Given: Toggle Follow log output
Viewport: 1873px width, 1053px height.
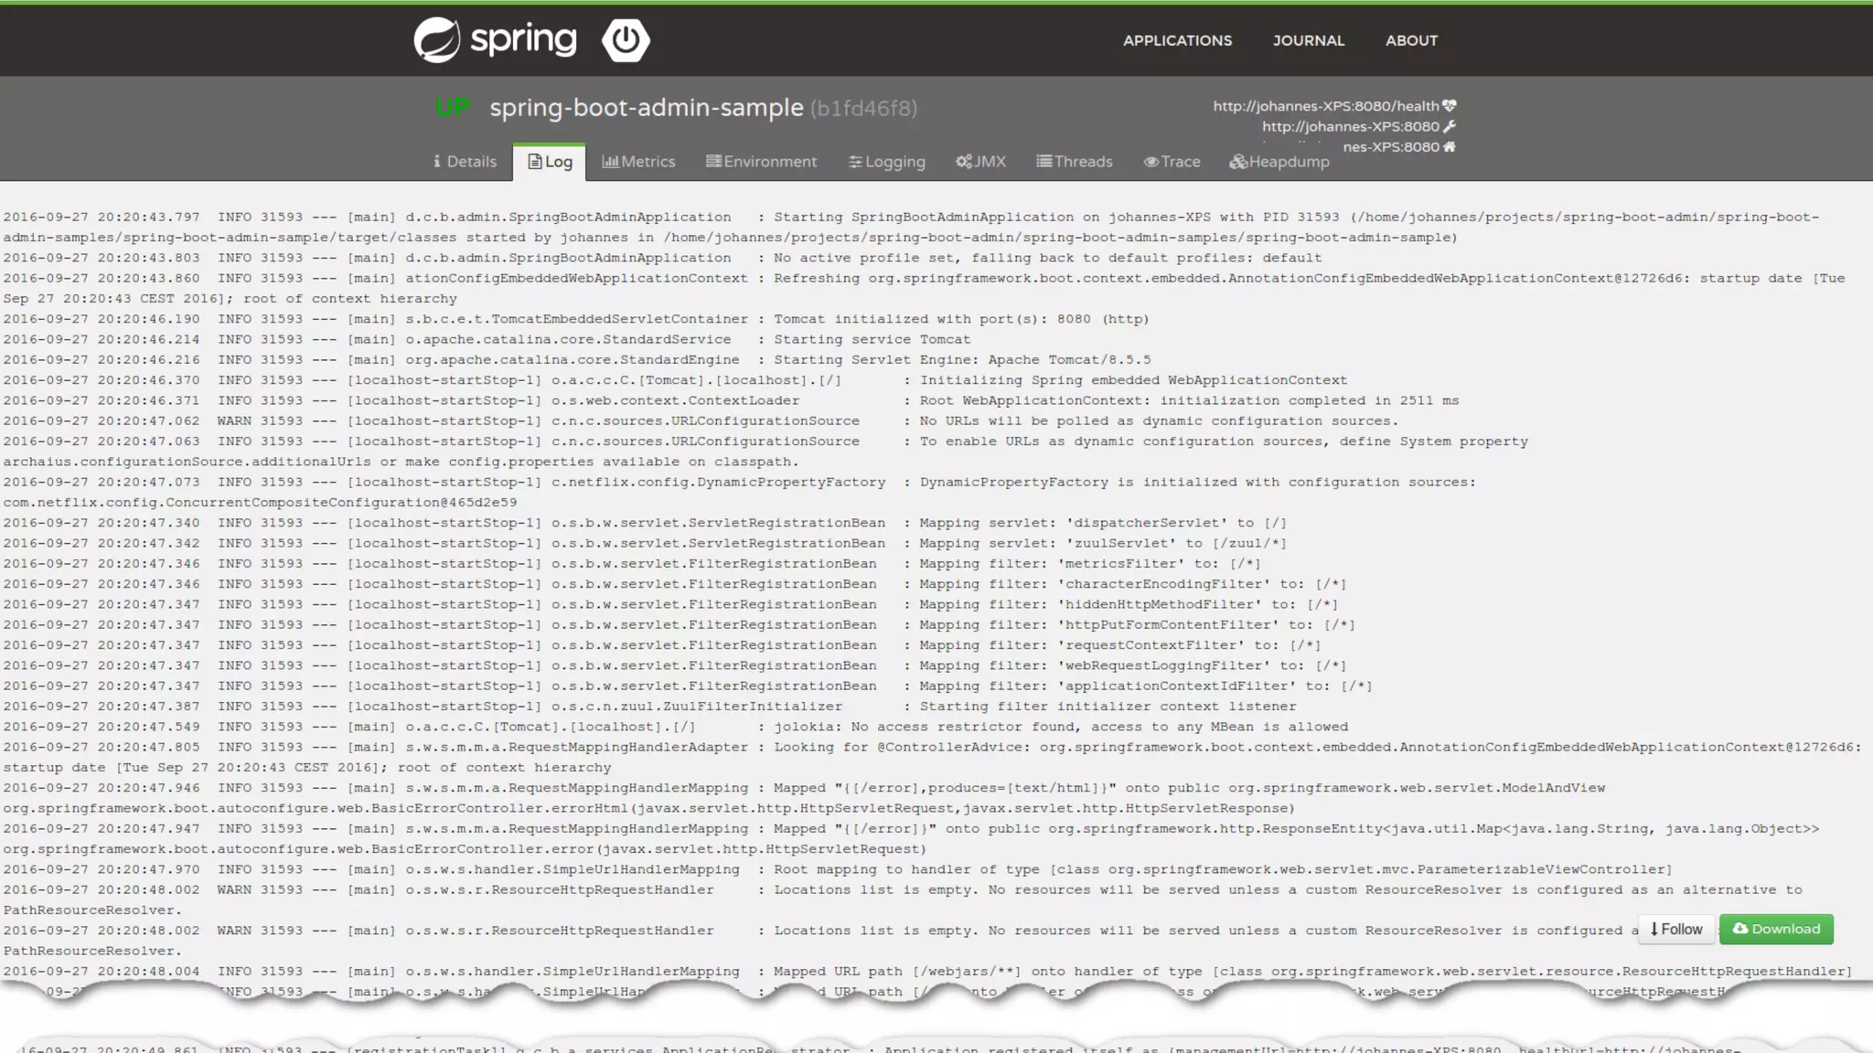Looking at the screenshot, I should coord(1676,929).
